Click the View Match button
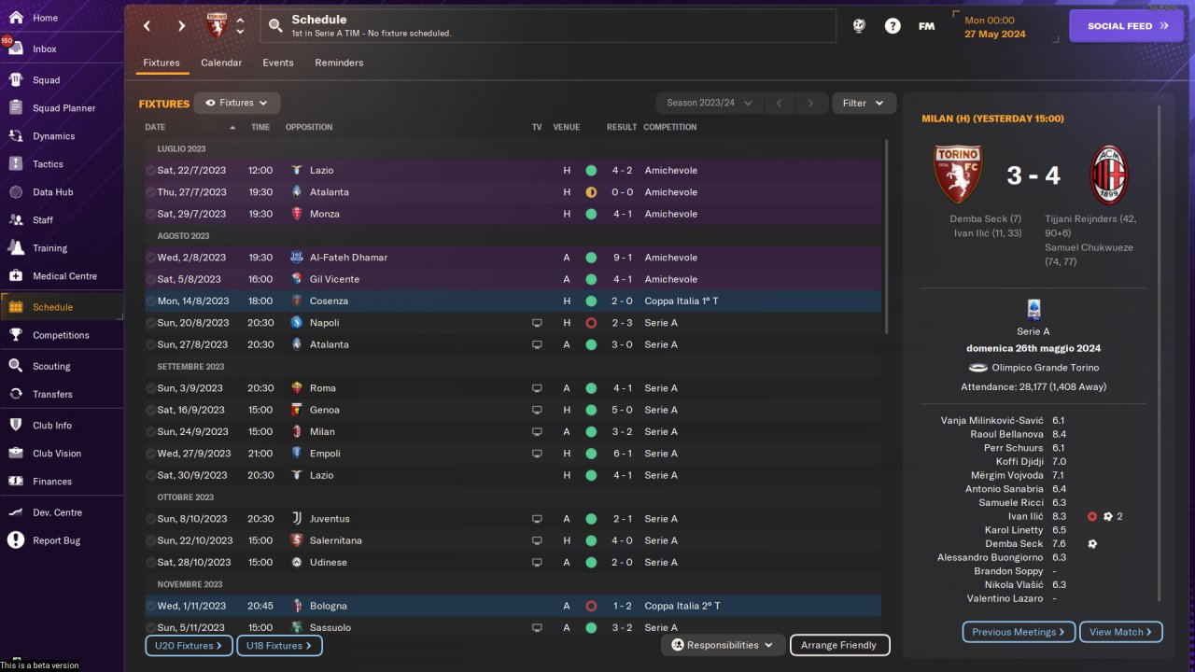1195x672 pixels. coord(1121,632)
